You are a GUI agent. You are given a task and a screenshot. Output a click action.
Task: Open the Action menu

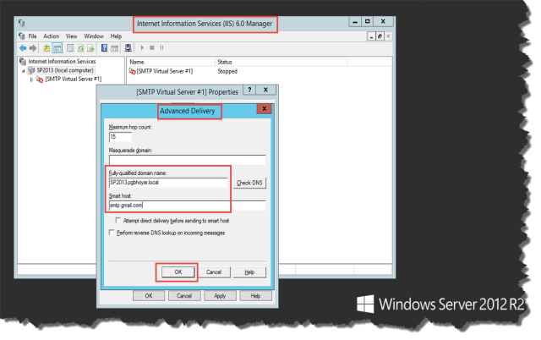(52, 36)
